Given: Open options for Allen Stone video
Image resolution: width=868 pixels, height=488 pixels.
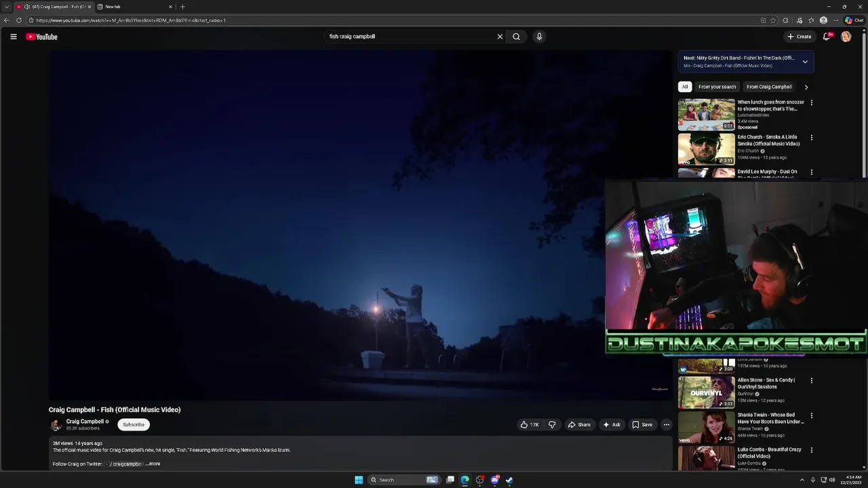Looking at the screenshot, I should 811,381.
